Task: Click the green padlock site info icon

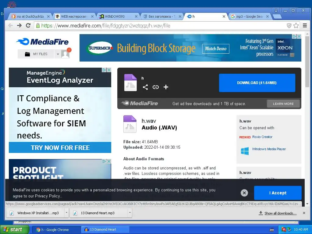Action: (38, 26)
